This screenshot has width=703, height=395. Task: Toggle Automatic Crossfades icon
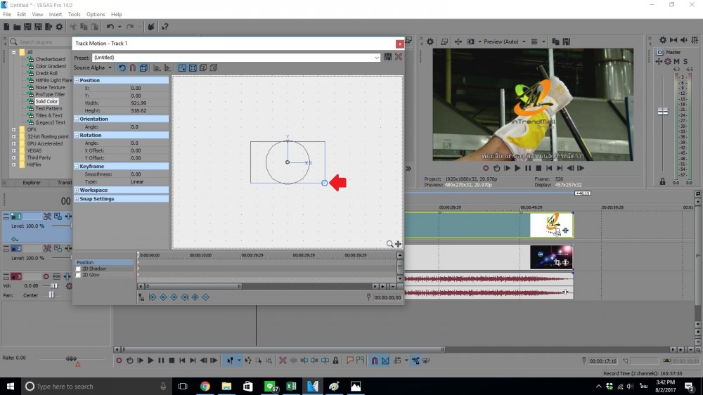tap(385, 361)
